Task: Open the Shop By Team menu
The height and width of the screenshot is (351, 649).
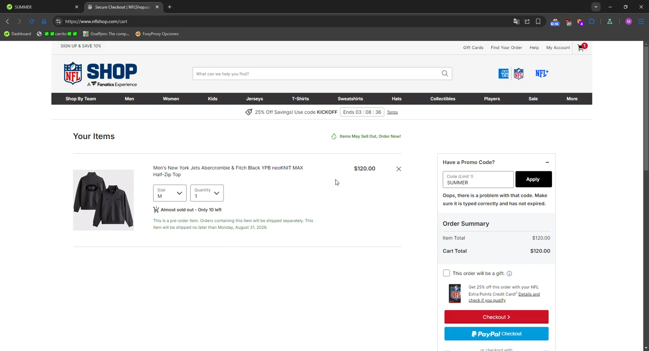Action: coord(81,99)
